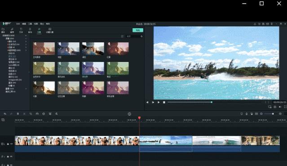Click the account icon in title bar
Image resolution: width=287 pixels, height=166 pixels.
coord(255,24)
